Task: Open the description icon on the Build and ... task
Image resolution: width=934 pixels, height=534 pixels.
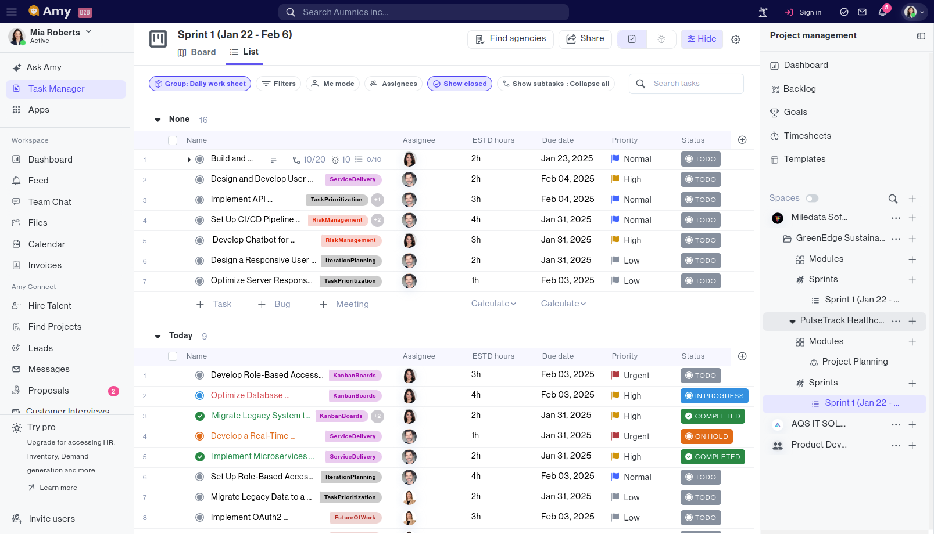Action: tap(274, 160)
